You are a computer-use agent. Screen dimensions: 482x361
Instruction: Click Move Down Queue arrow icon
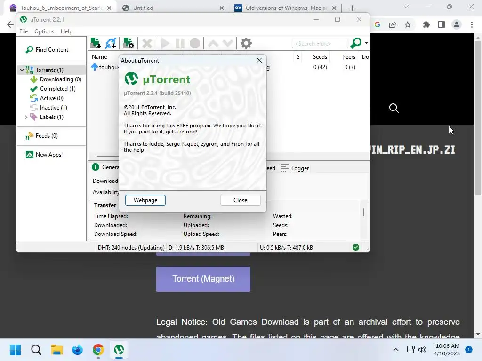pos(228,43)
